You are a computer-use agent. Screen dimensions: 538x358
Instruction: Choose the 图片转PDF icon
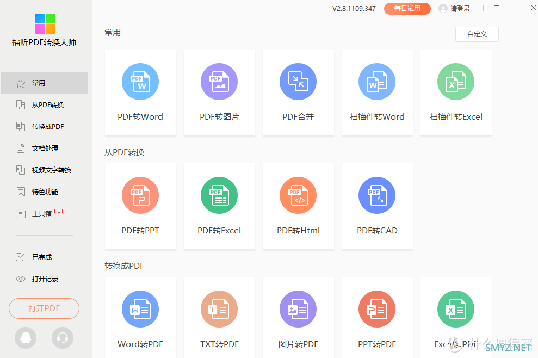point(298,309)
